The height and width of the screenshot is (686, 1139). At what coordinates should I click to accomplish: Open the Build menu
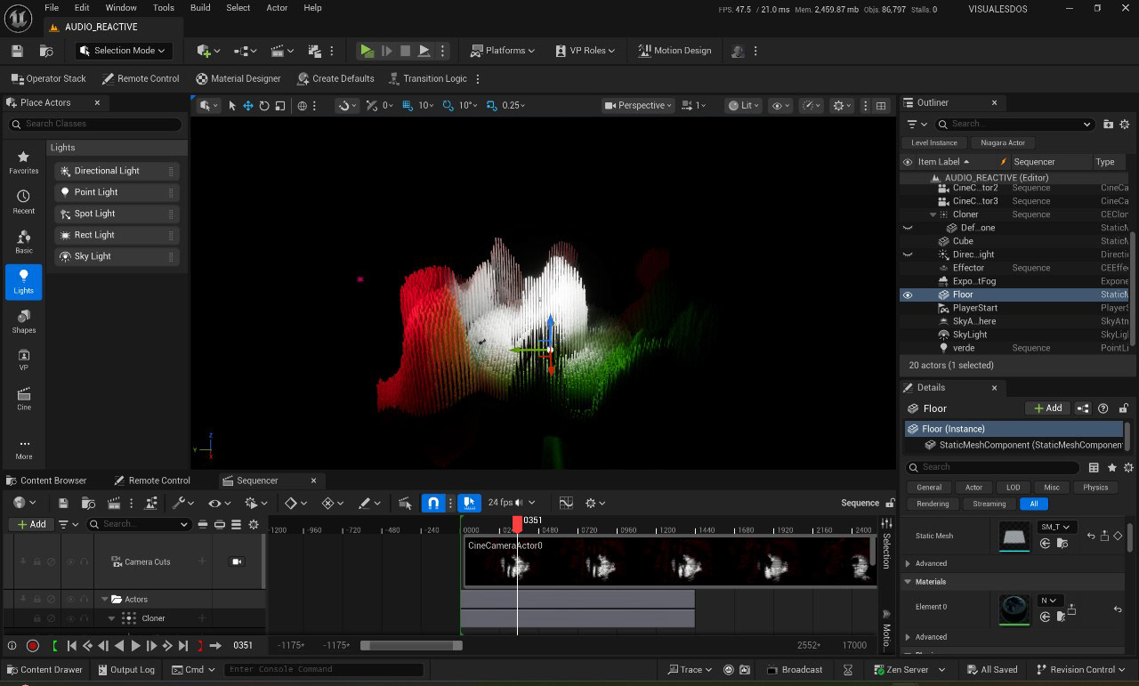[200, 8]
